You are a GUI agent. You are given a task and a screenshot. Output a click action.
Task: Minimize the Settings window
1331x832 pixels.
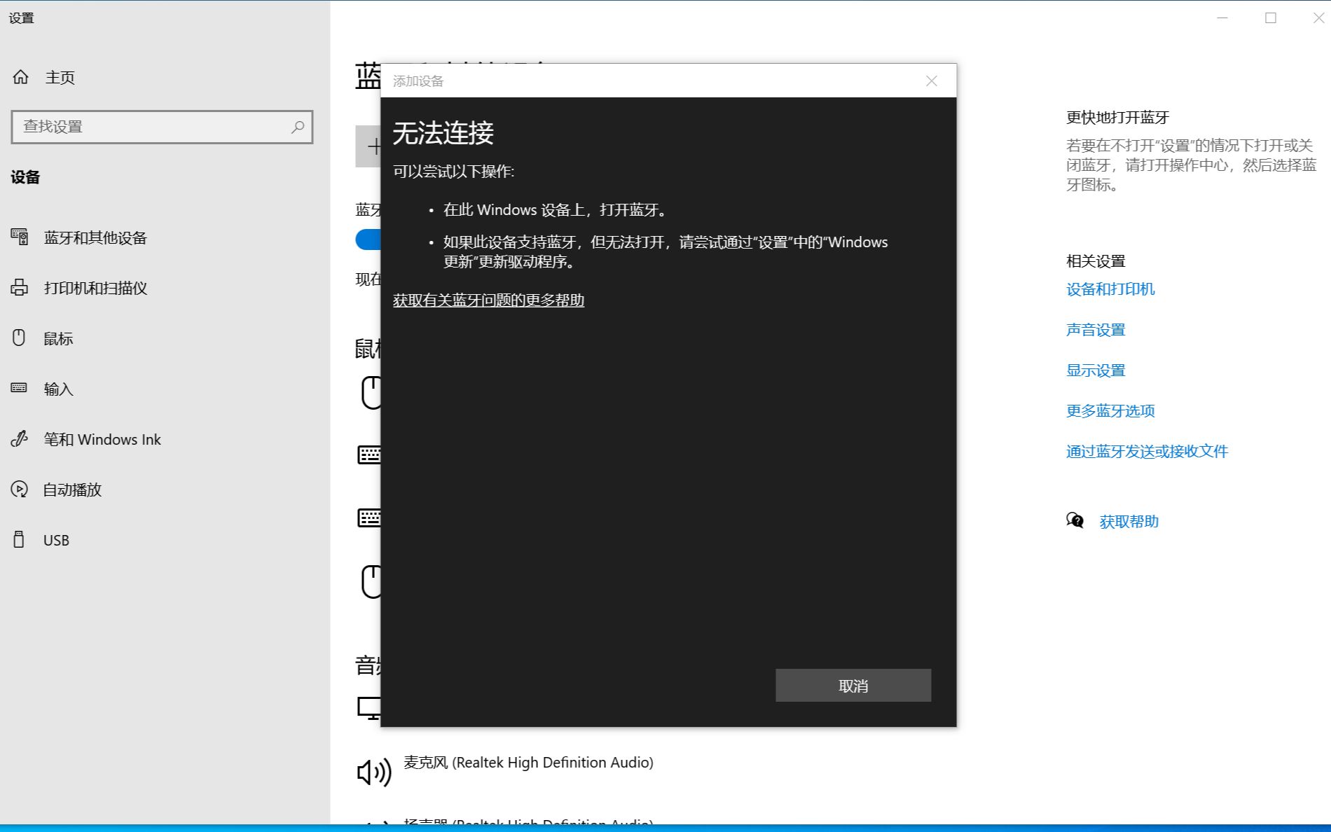click(1222, 18)
